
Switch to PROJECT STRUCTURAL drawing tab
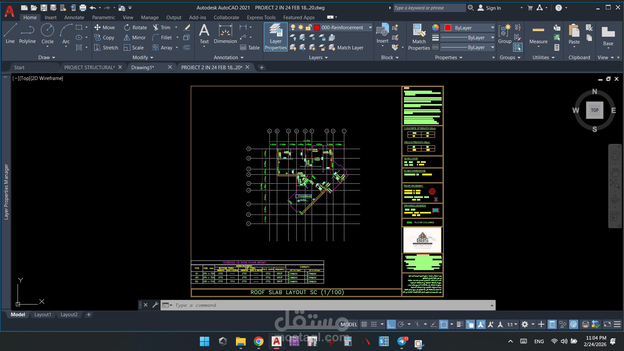[89, 67]
